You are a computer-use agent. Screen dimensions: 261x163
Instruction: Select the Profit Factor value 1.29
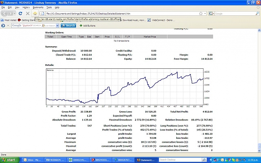point(89,115)
